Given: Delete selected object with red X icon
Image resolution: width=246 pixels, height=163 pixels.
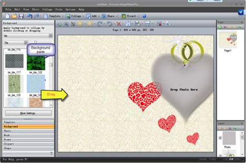Looking at the screenshot, I should click(119, 24).
